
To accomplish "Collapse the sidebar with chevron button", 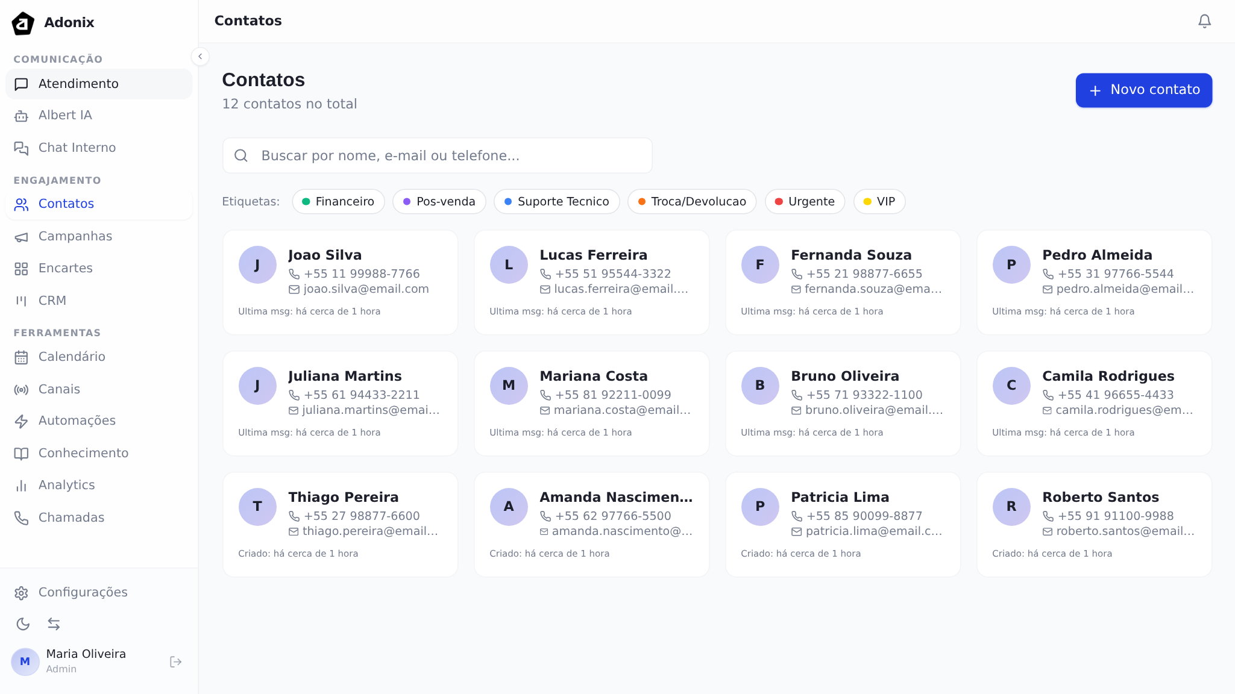I will tap(200, 57).
